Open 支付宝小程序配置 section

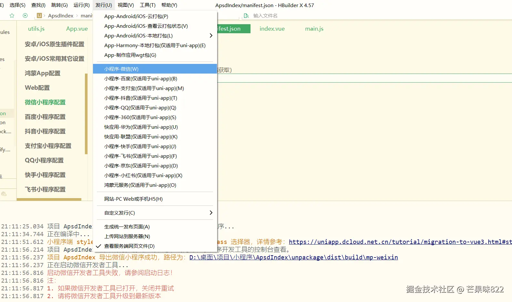coord(48,146)
